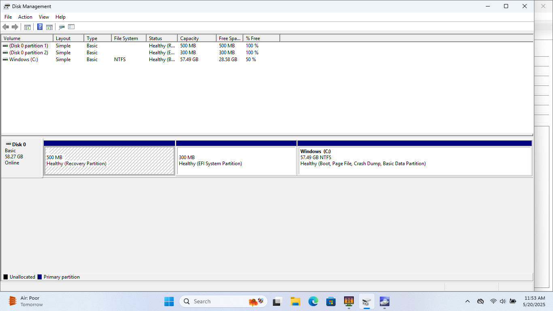The image size is (553, 311).
Task: Open the Action menu
Action: pyautogui.click(x=25, y=17)
